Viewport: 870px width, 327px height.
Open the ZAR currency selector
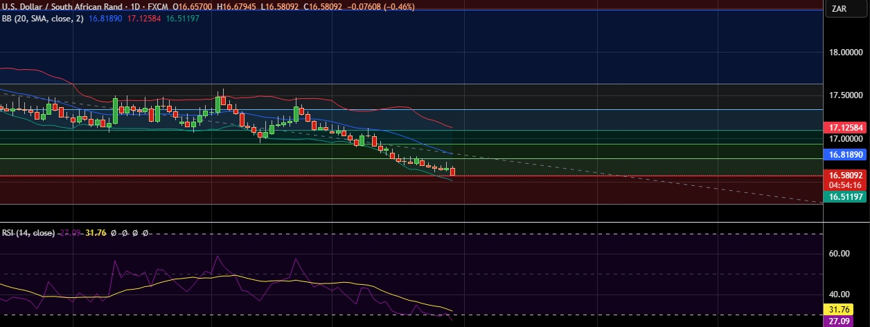839,8
